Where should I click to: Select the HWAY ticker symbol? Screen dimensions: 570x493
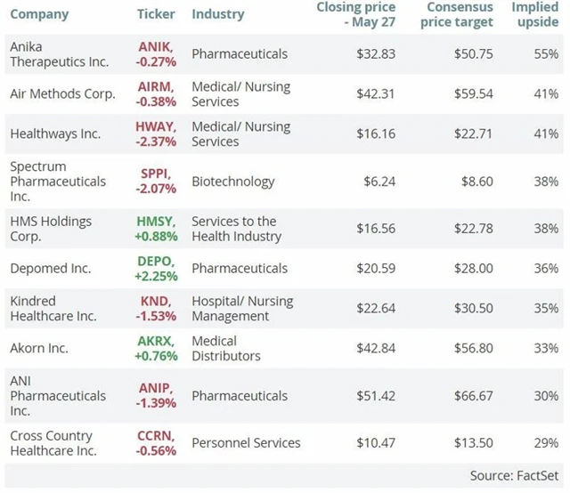pos(158,126)
